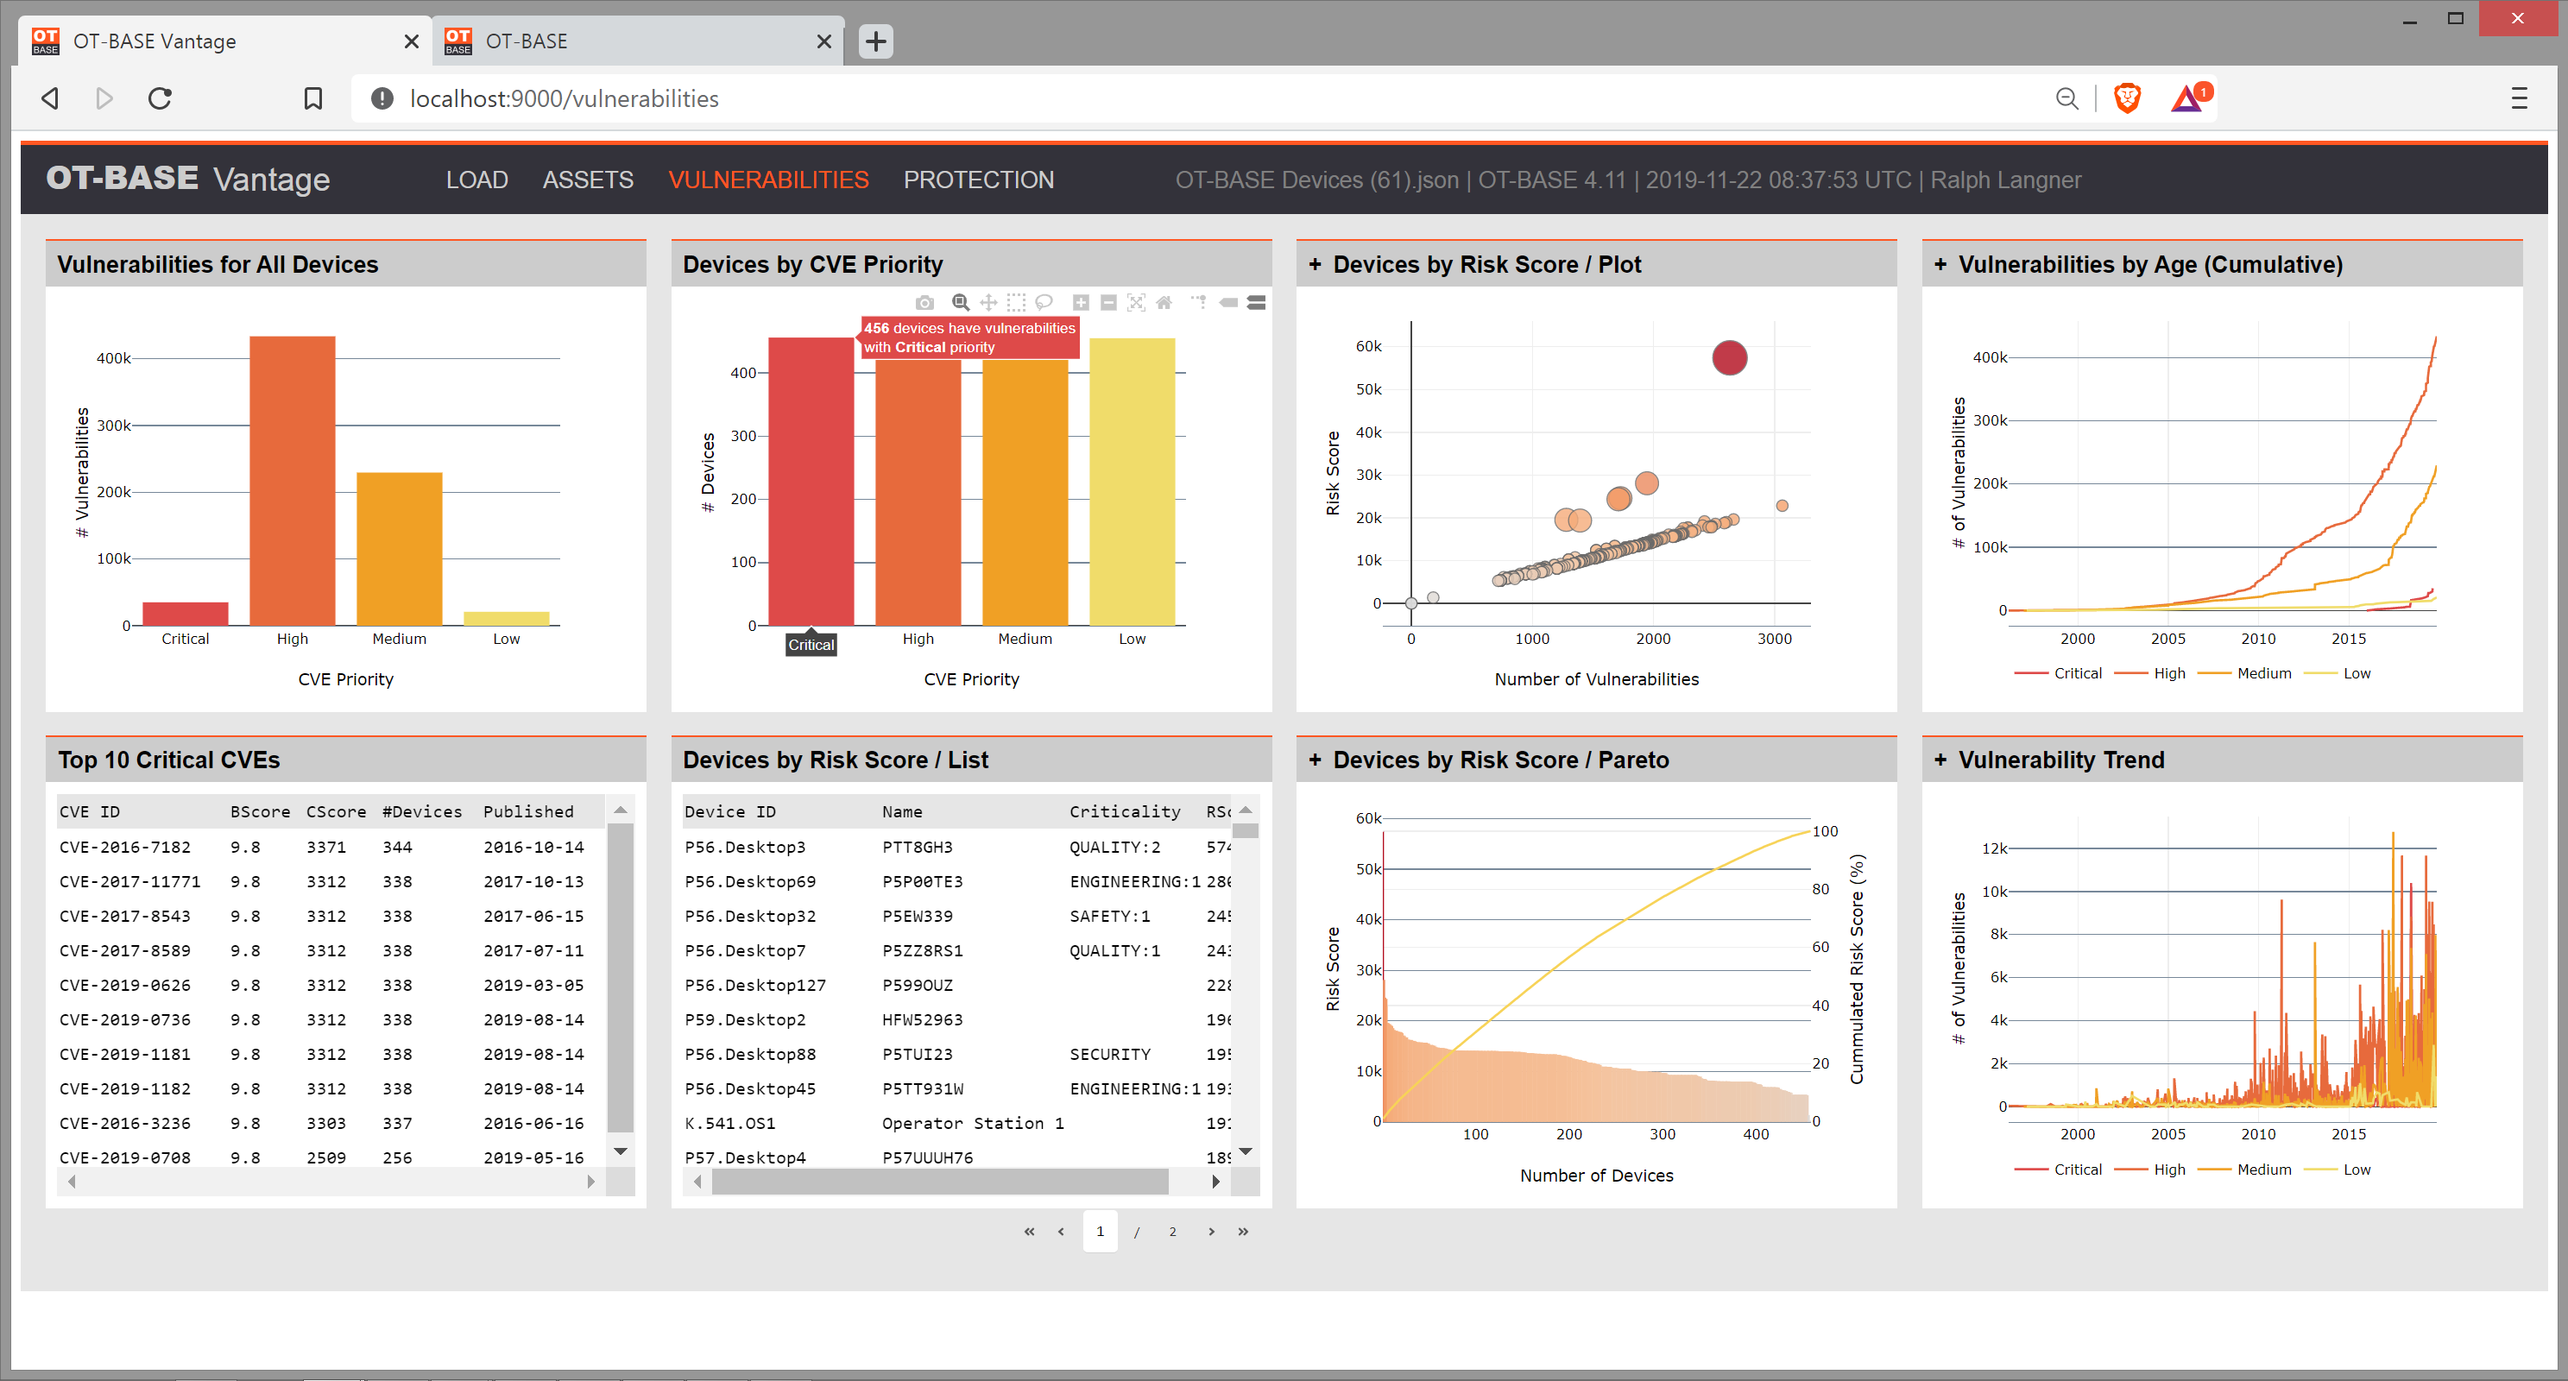The height and width of the screenshot is (1381, 2568).
Task: Toggle Medium series in Vulnerability Trend legend
Action: coord(2244,1169)
